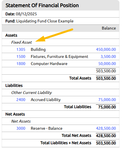Click the Total Assets label
The image size is (122, 149).
(80, 78)
